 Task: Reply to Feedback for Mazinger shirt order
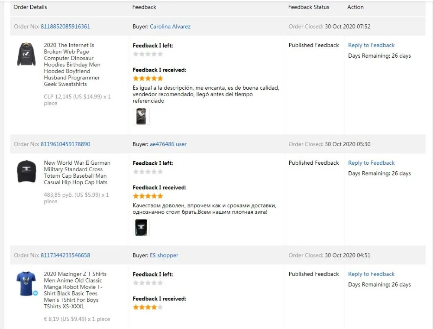pos(372,274)
